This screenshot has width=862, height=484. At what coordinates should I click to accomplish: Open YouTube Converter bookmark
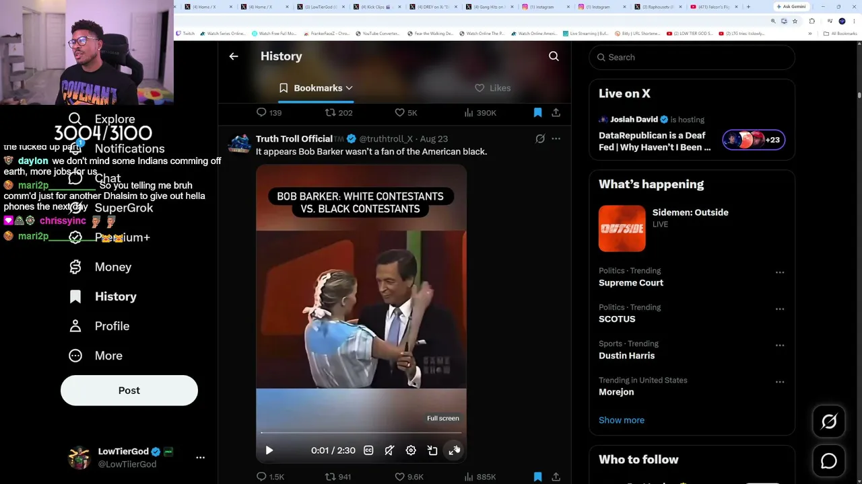377,34
